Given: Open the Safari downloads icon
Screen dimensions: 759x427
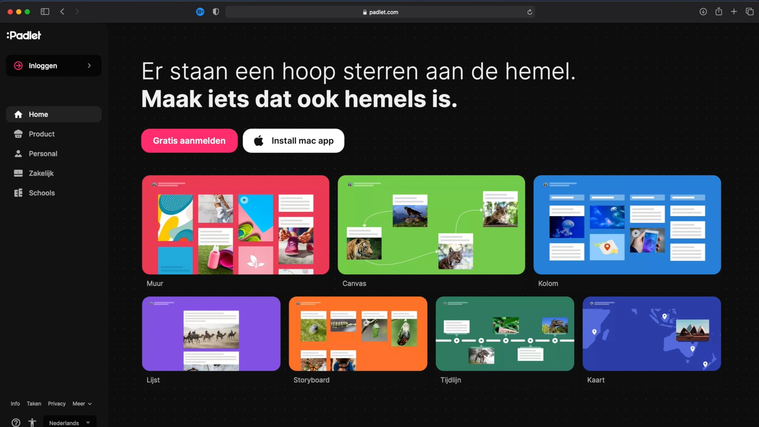Looking at the screenshot, I should pos(703,12).
